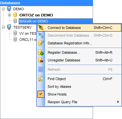Choose Sort by Aliases
Image resolution: width=122 pixels, height=119 pixels.
pos(79,87)
